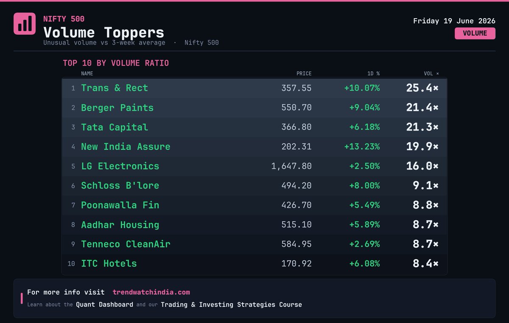The height and width of the screenshot is (323, 509).
Task: Select the Trans & Rect row name
Action: pyautogui.click(x=115, y=88)
